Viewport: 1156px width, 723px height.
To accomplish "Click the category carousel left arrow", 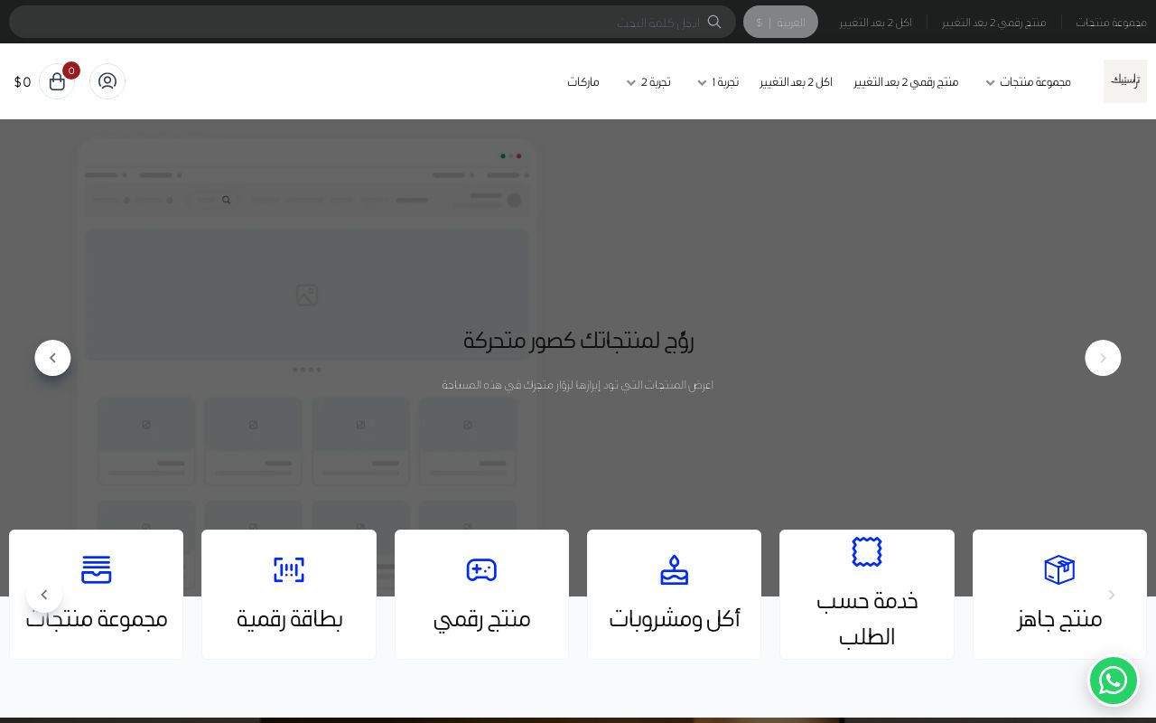I will (44, 595).
